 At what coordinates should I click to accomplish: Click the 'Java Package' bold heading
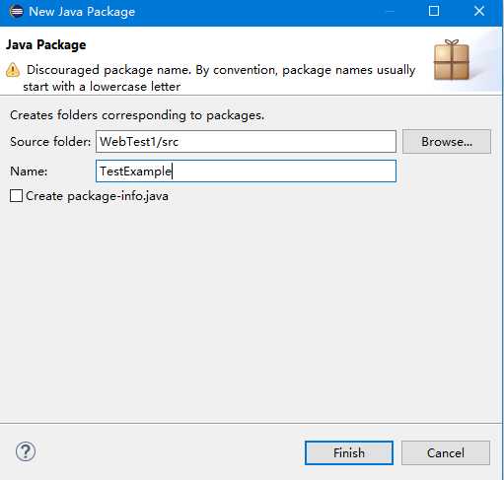coord(46,44)
